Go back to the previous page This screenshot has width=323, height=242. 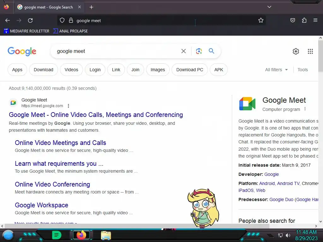(8, 20)
